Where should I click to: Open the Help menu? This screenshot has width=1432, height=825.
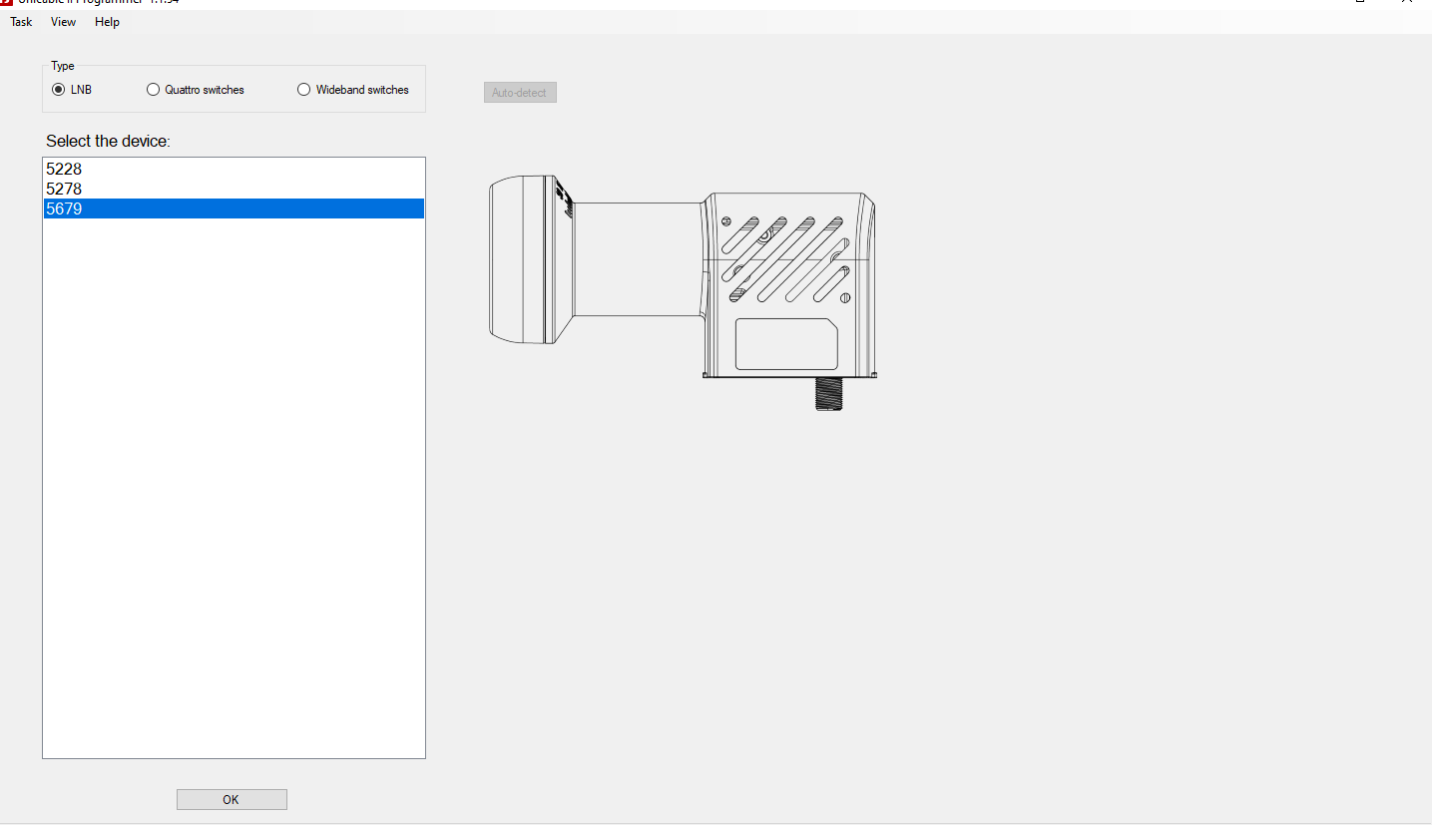107,22
